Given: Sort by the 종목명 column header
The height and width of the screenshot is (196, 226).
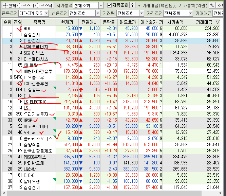Looking at the screenshot, I should coord(39,22).
